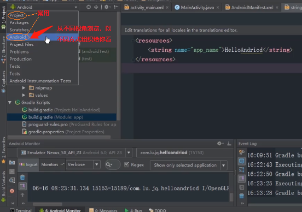The width and height of the screenshot is (302, 212).
Task: Click the logcat scroll to end icon
Action: click(x=22, y=186)
